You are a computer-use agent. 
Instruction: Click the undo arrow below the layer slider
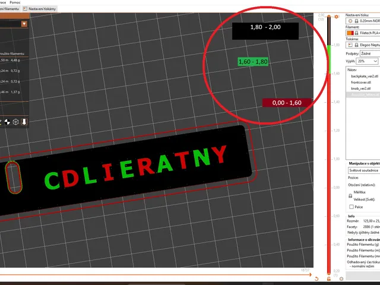click(x=316, y=278)
